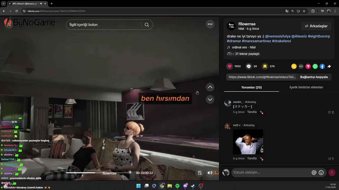Screen dimensions: 339x190
Task: Get the embed code icon
Action: coord(301,66)
